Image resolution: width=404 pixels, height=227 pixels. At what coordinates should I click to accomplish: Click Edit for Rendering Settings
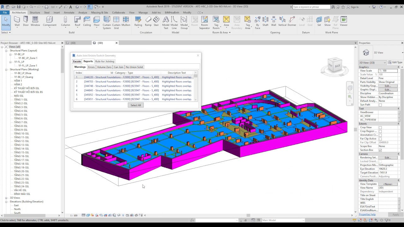tap(388, 158)
